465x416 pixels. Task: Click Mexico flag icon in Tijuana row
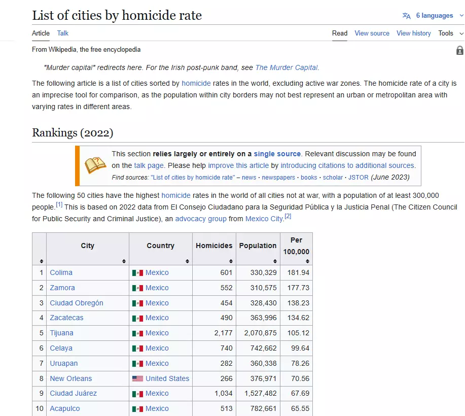[137, 333]
